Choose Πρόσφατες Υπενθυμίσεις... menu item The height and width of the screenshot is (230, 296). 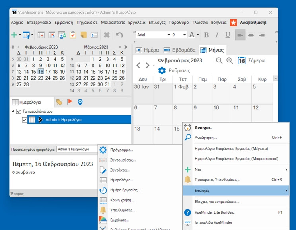[236, 179]
